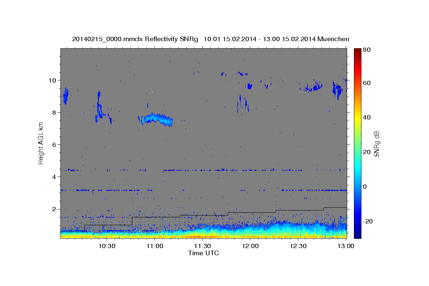
Task: Click the yellow band of the colorbar
Action: coord(357,118)
